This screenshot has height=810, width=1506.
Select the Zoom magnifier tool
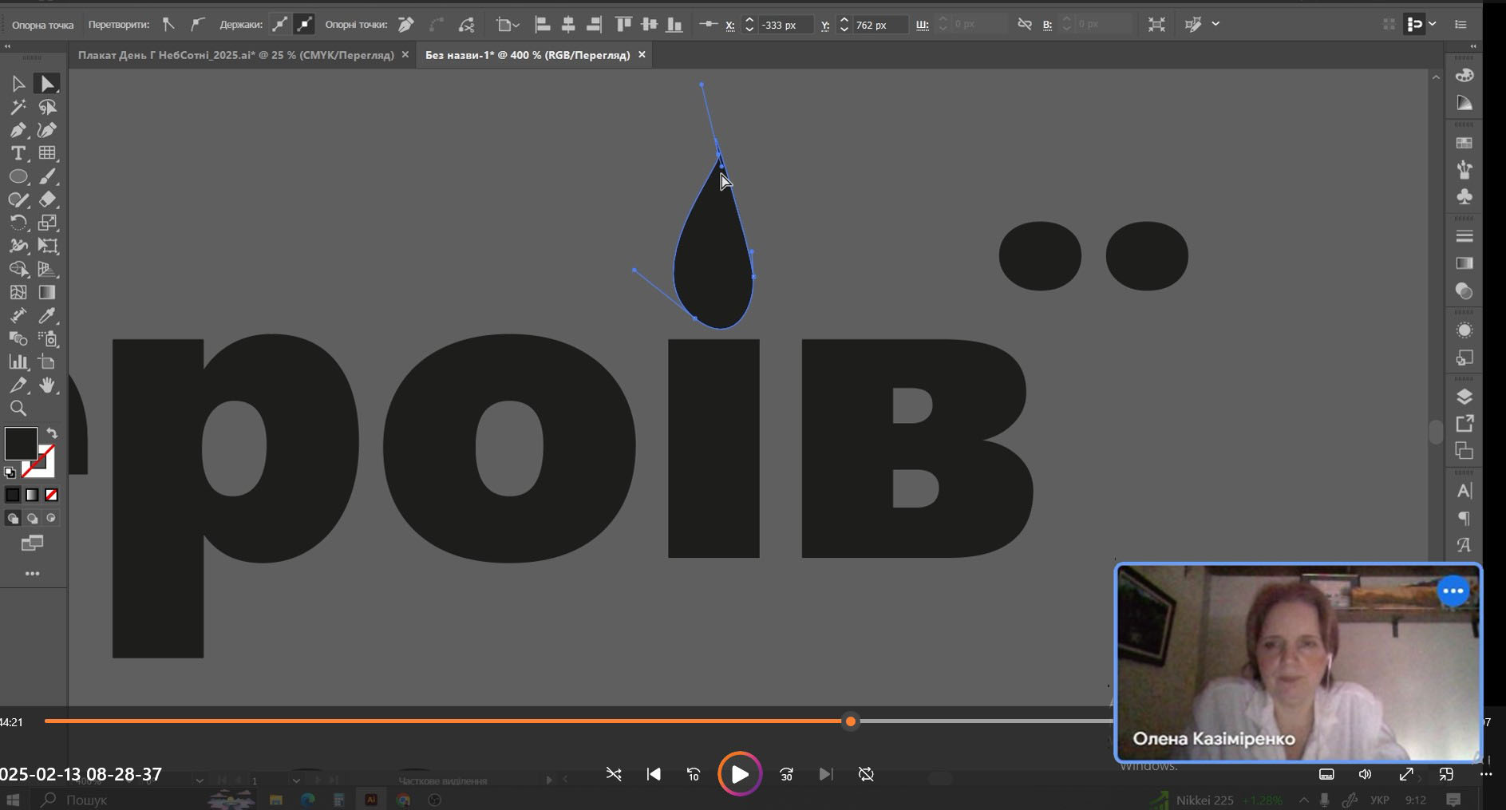pos(18,409)
